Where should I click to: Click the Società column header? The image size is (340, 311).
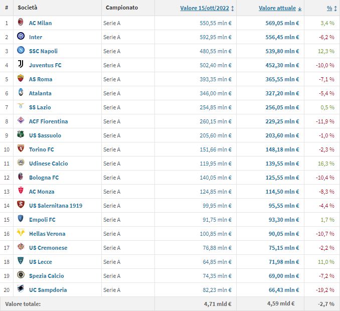[27, 8]
